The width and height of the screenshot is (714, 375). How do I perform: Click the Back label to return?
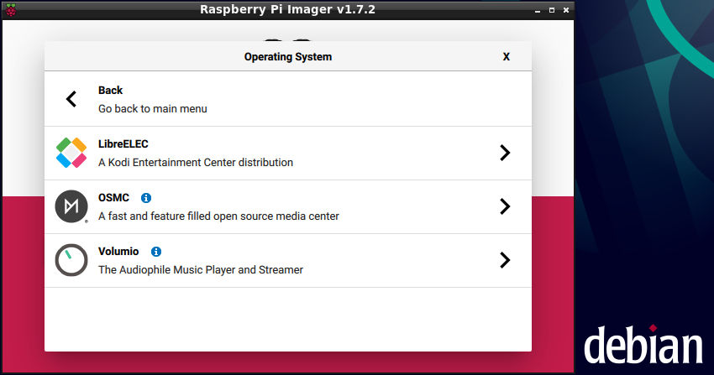coord(110,91)
